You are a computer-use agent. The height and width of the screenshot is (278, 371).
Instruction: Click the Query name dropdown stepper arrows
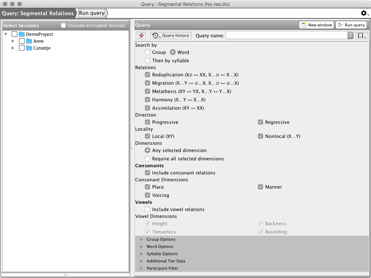[350, 35]
